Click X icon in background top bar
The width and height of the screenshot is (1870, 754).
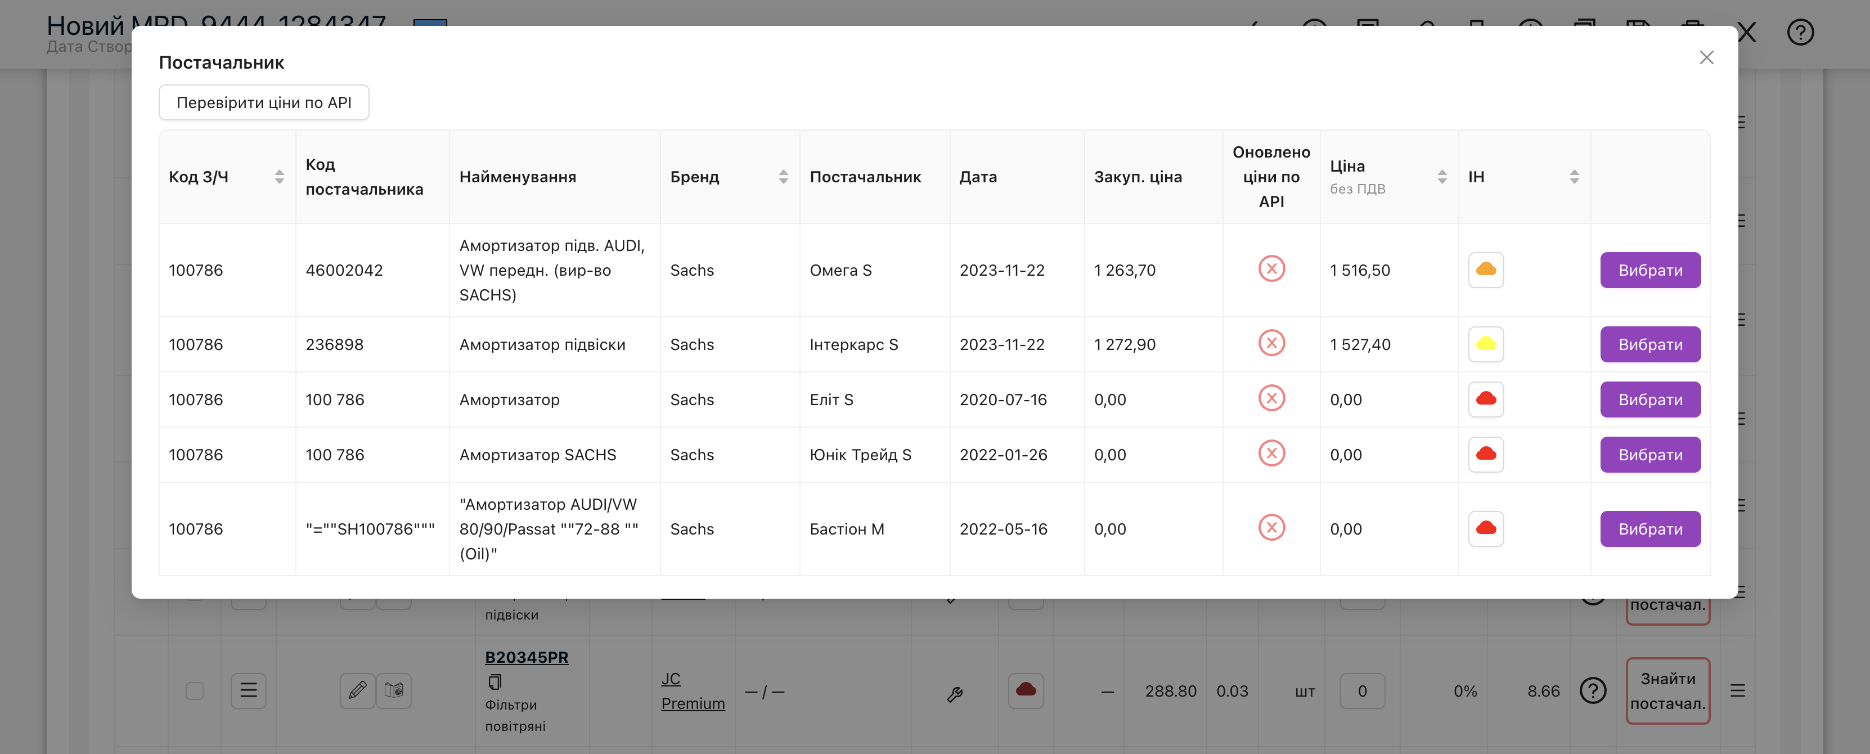1747,33
